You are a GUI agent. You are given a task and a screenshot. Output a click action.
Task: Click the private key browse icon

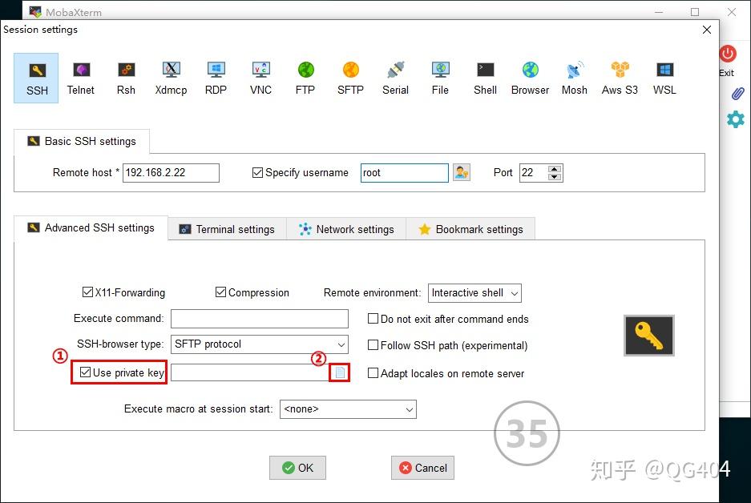point(339,372)
